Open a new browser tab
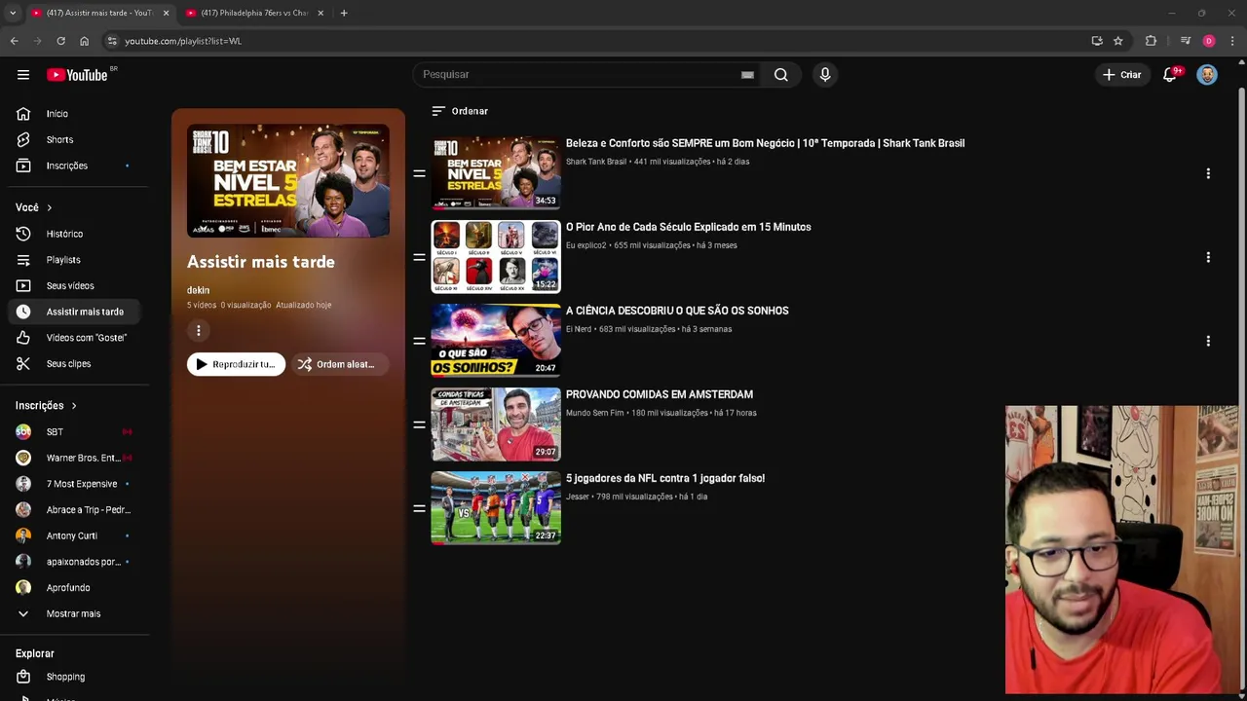The image size is (1247, 701). pyautogui.click(x=344, y=13)
